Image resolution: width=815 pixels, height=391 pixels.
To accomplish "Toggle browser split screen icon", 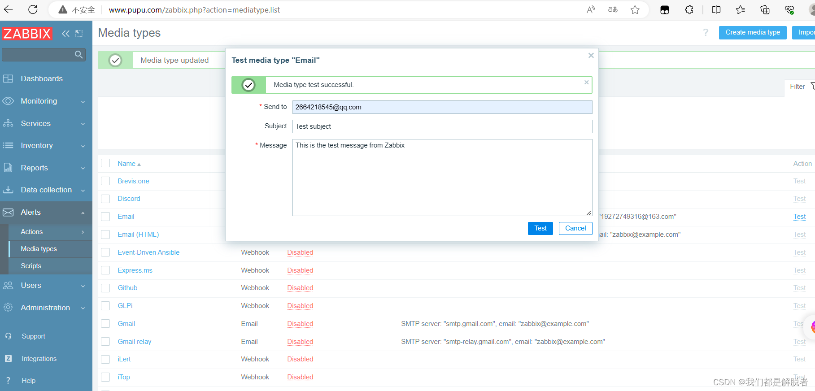I will pos(716,10).
